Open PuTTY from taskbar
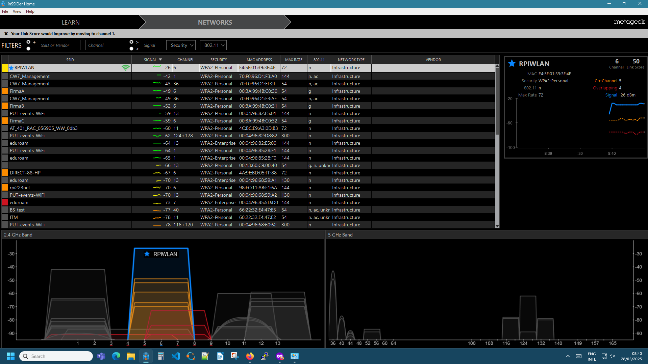 265,356
